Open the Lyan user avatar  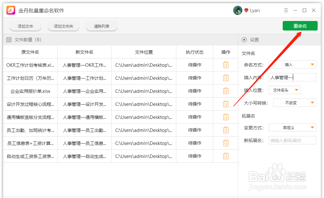click(x=237, y=10)
